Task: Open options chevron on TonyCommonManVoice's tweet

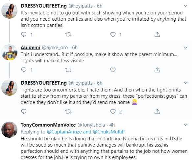Action: coord(186,125)
